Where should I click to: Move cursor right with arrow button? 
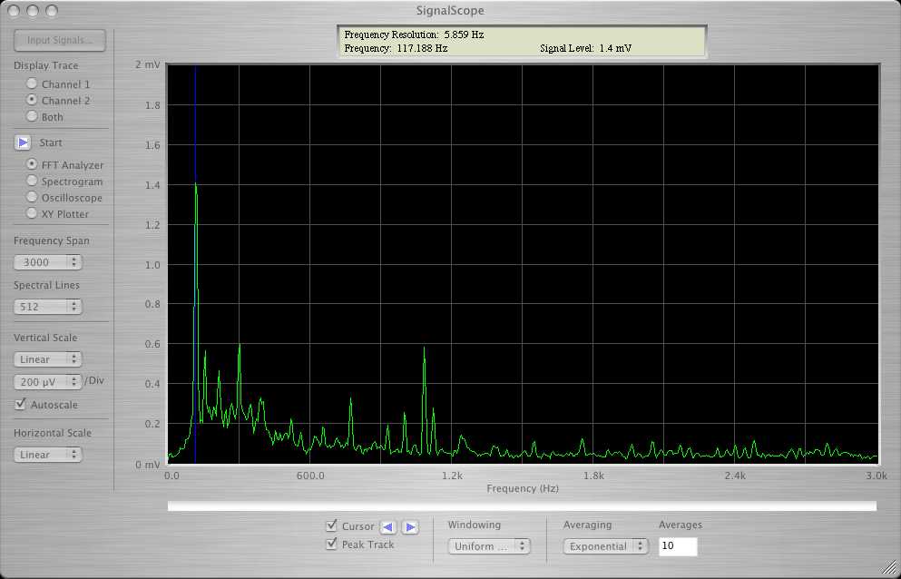pos(410,527)
